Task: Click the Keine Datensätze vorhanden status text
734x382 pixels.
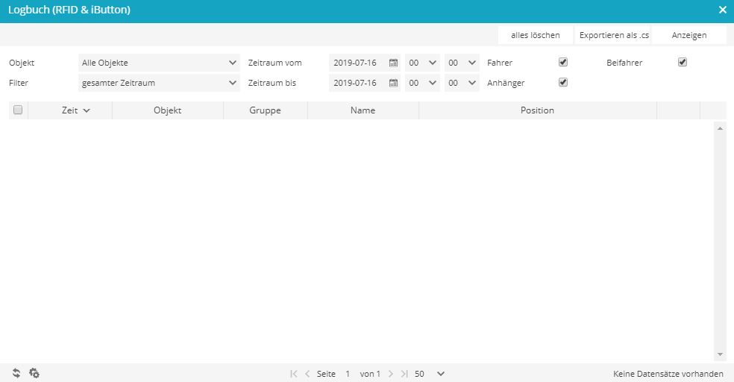Action: click(x=668, y=374)
